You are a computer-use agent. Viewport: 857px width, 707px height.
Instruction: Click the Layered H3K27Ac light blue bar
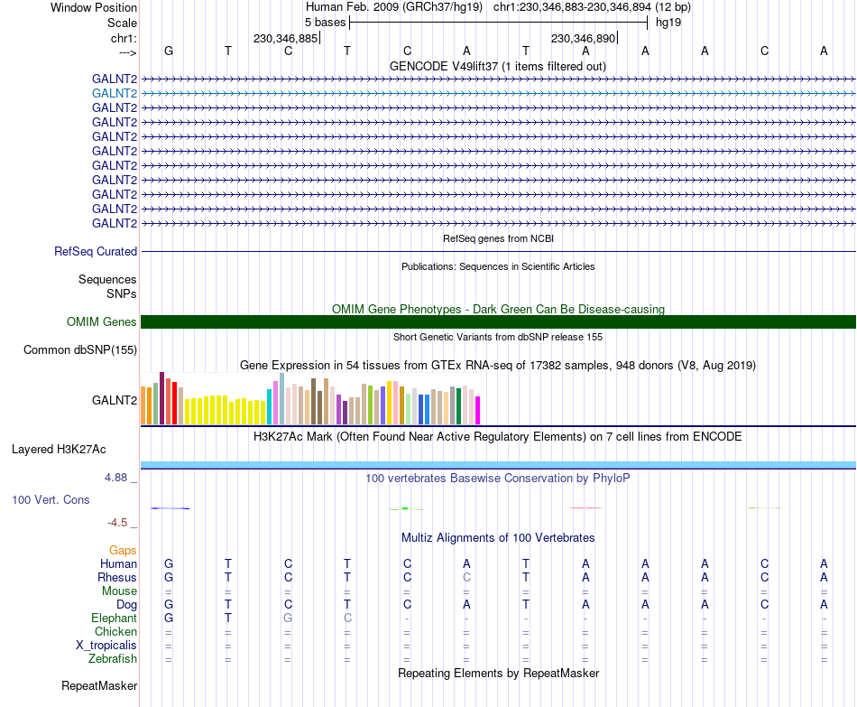click(498, 465)
